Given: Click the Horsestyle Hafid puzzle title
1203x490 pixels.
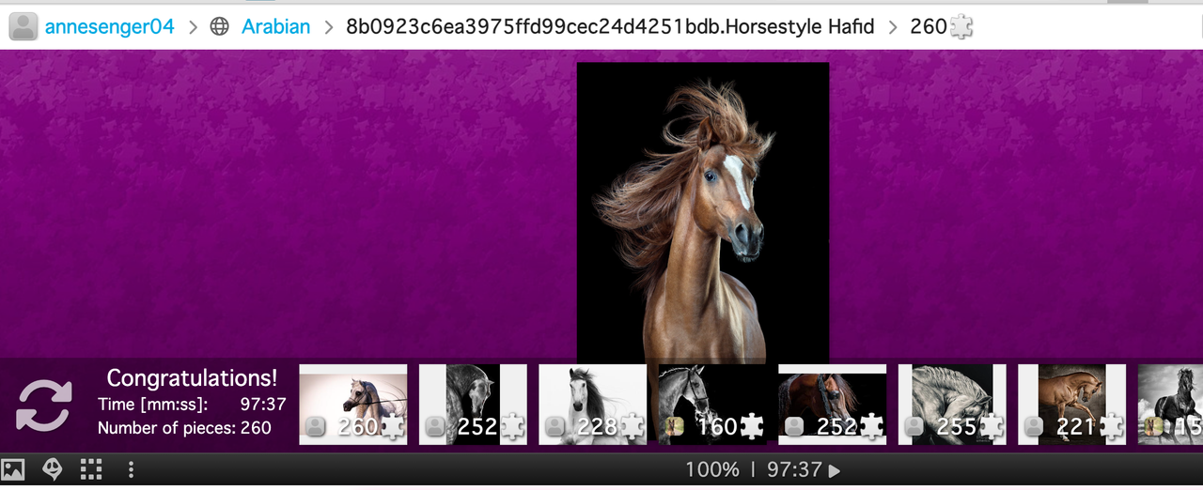Looking at the screenshot, I should 610,26.
